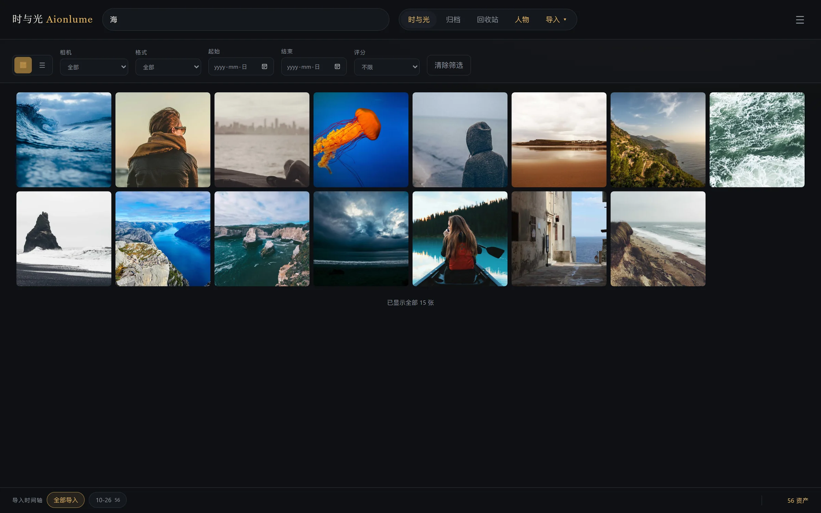The height and width of the screenshot is (513, 821).
Task: Open the brown sandy beach photo
Action: pos(559,140)
